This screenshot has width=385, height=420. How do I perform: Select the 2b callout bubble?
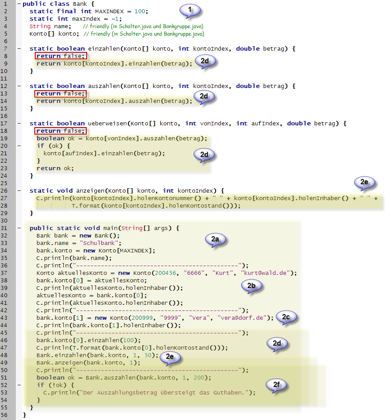coord(250,285)
